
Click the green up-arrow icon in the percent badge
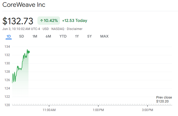(x=41, y=21)
